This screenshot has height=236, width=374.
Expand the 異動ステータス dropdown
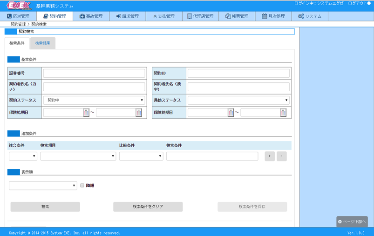pyautogui.click(x=238, y=100)
